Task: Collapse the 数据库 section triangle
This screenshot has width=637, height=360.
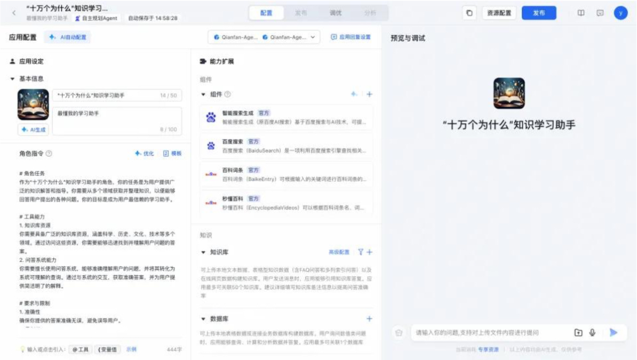Action: tap(203, 318)
